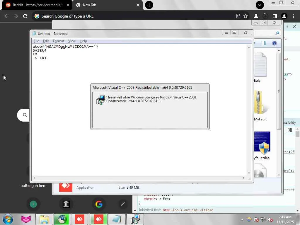This screenshot has height=225, width=300.
Task: Open the pink cat app on taskbar
Action: pos(26,219)
